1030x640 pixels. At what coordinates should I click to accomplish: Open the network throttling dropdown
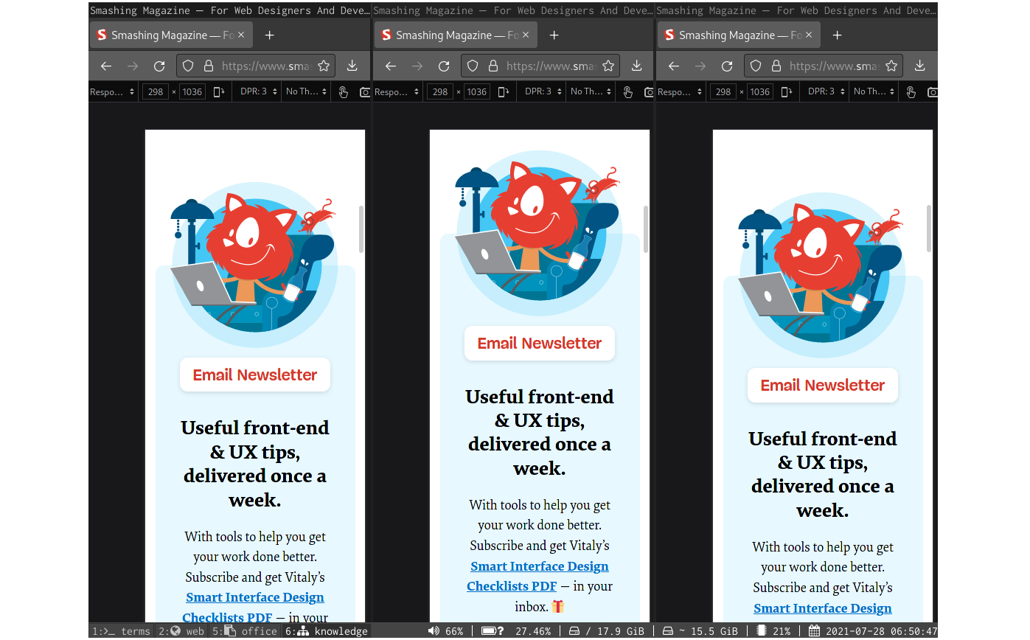(305, 92)
